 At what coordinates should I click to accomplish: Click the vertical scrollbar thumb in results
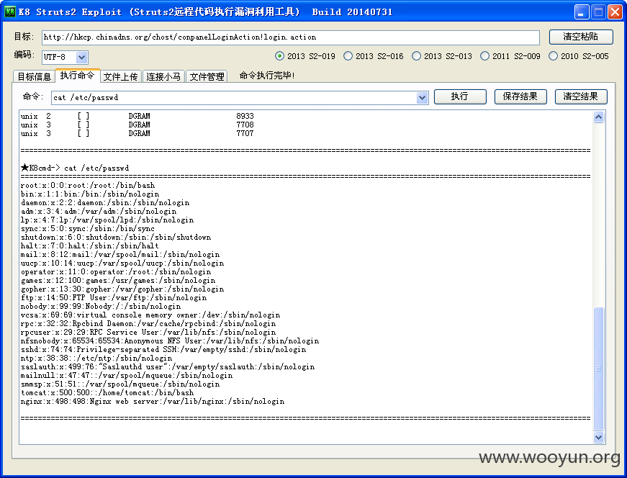coord(598,369)
